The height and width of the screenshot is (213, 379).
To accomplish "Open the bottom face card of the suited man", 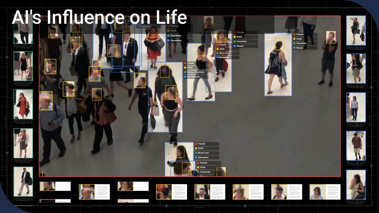I will tap(210, 192).
